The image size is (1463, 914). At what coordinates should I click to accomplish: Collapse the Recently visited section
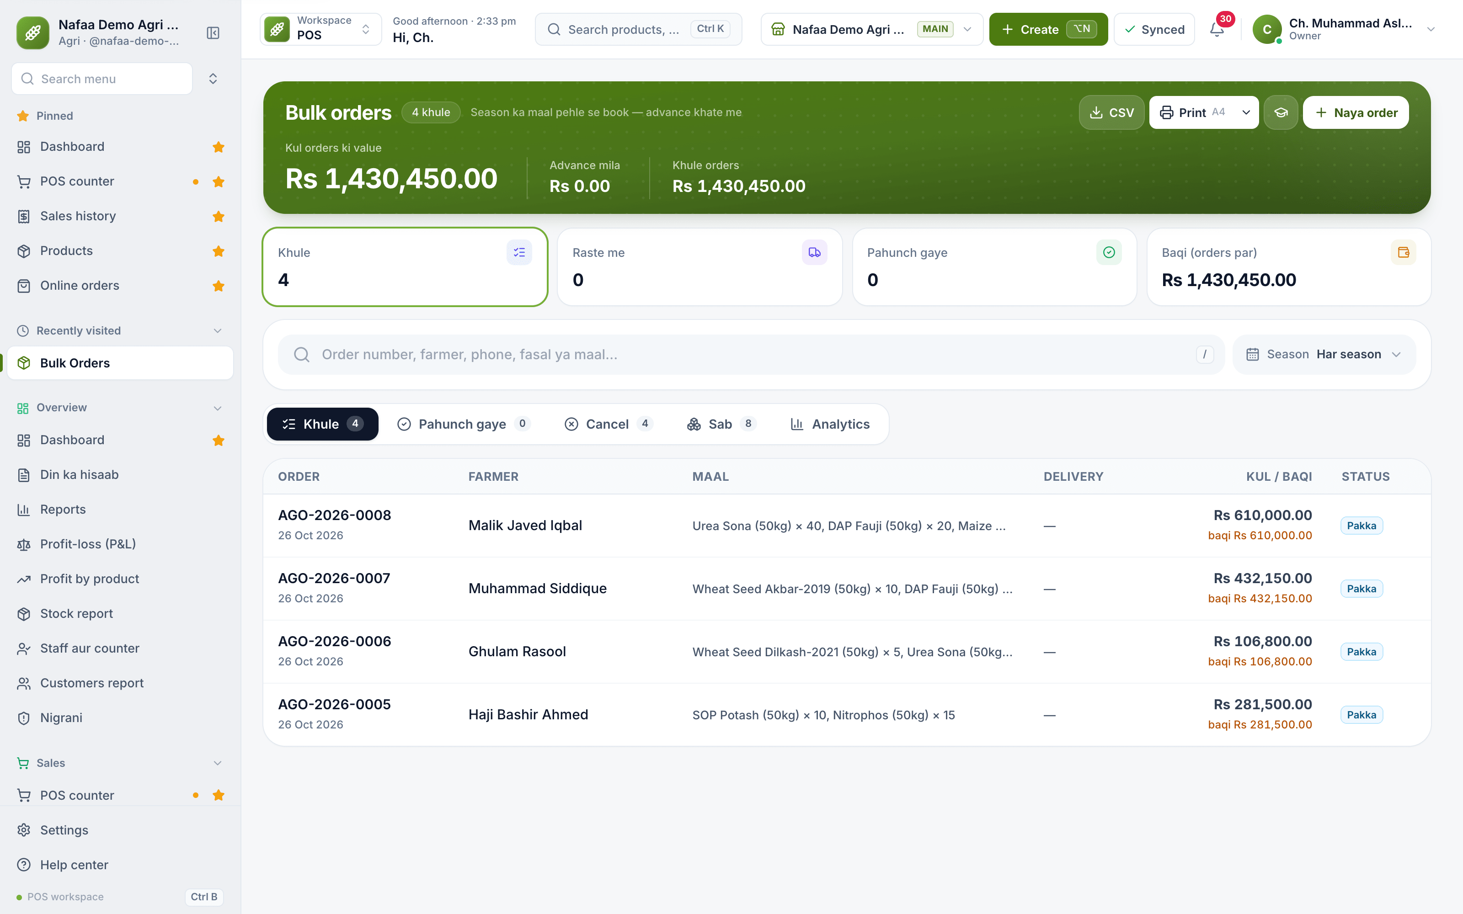[218, 331]
